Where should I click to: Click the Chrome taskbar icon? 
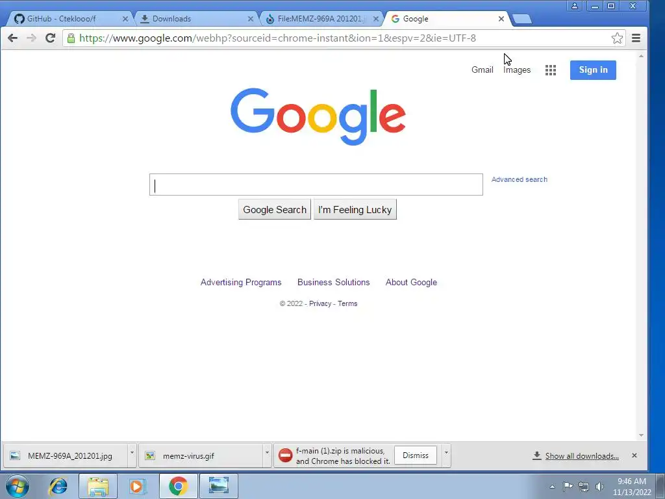click(x=178, y=486)
